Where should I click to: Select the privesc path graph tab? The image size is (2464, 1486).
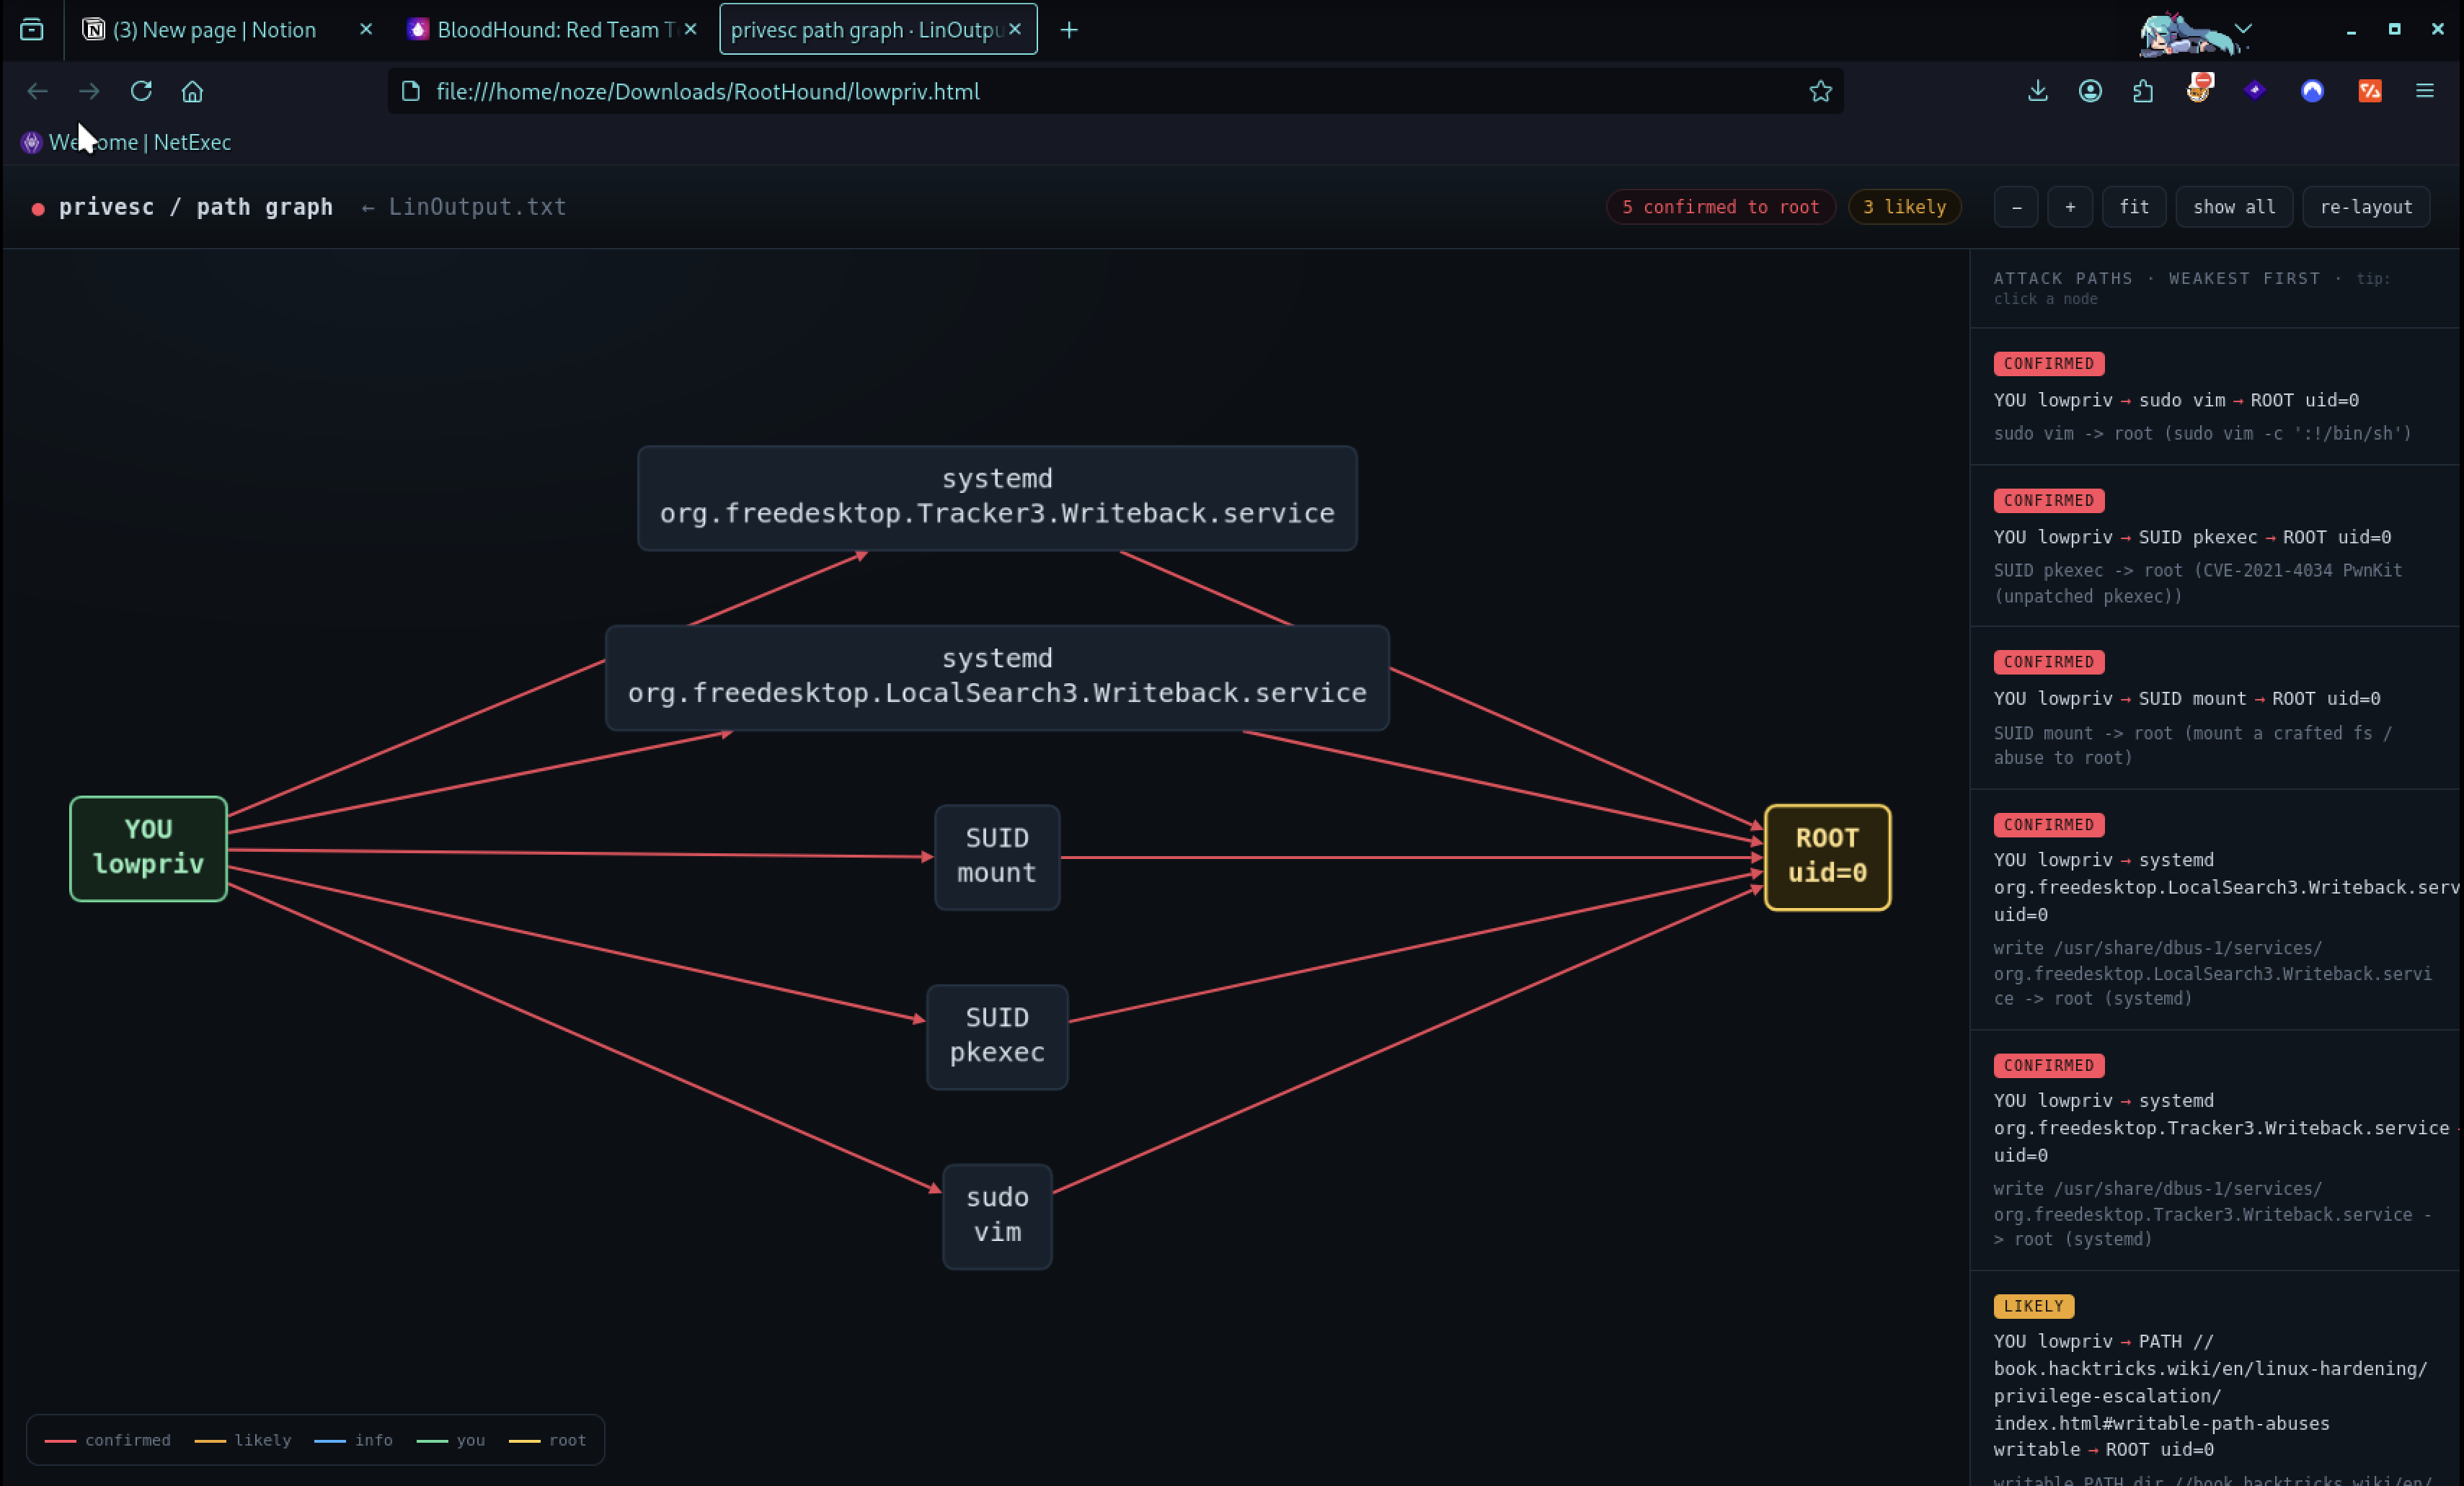click(x=878, y=29)
